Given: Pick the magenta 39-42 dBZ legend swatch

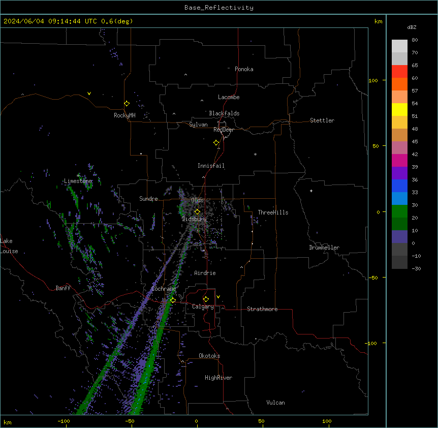Looking at the screenshot, I should [399, 160].
